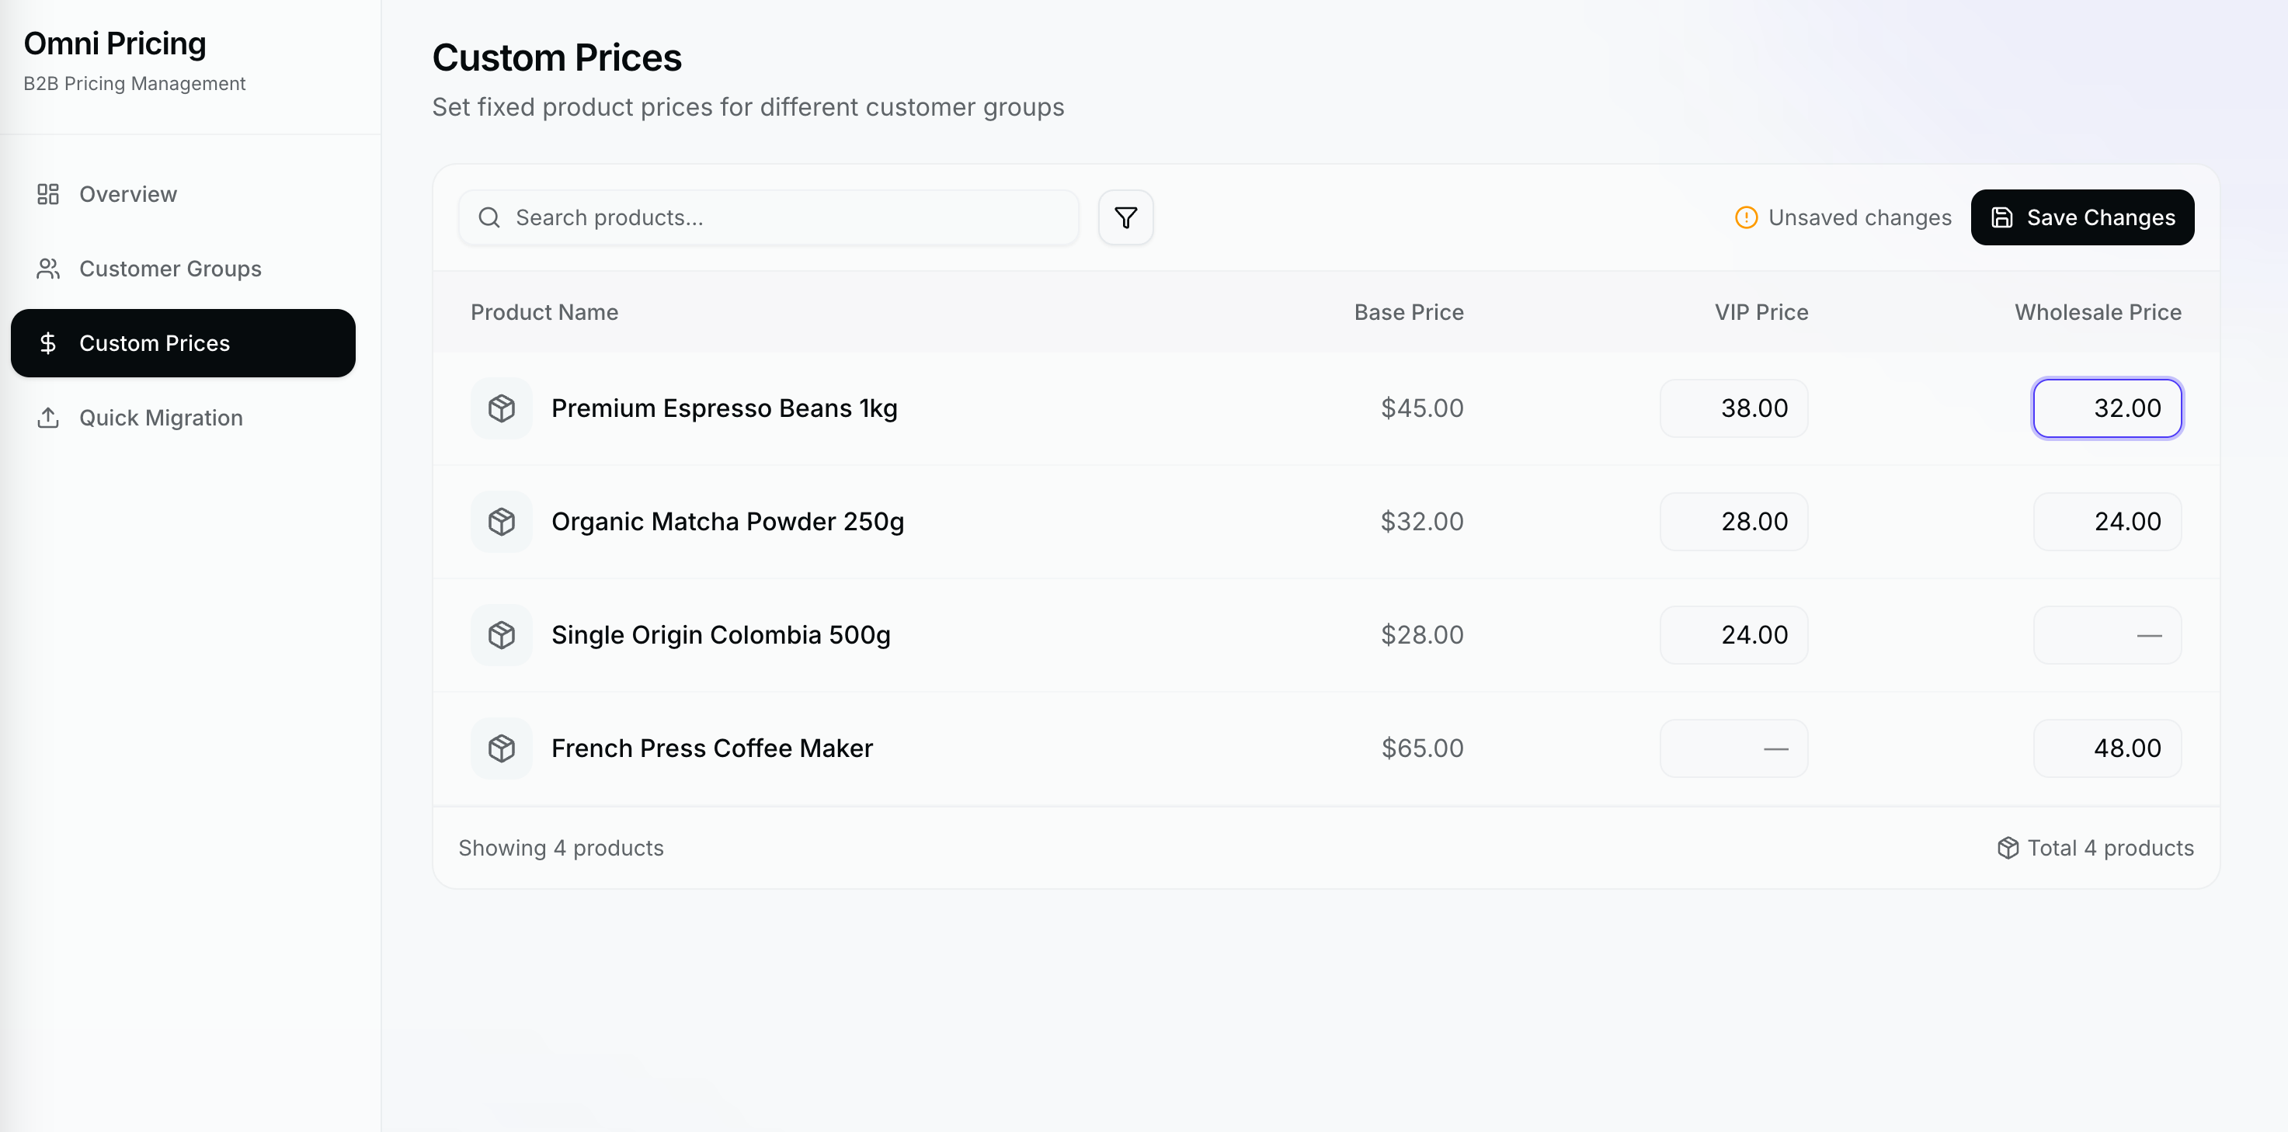The height and width of the screenshot is (1132, 2288).
Task: Click the Product Name column header
Action: 544,313
